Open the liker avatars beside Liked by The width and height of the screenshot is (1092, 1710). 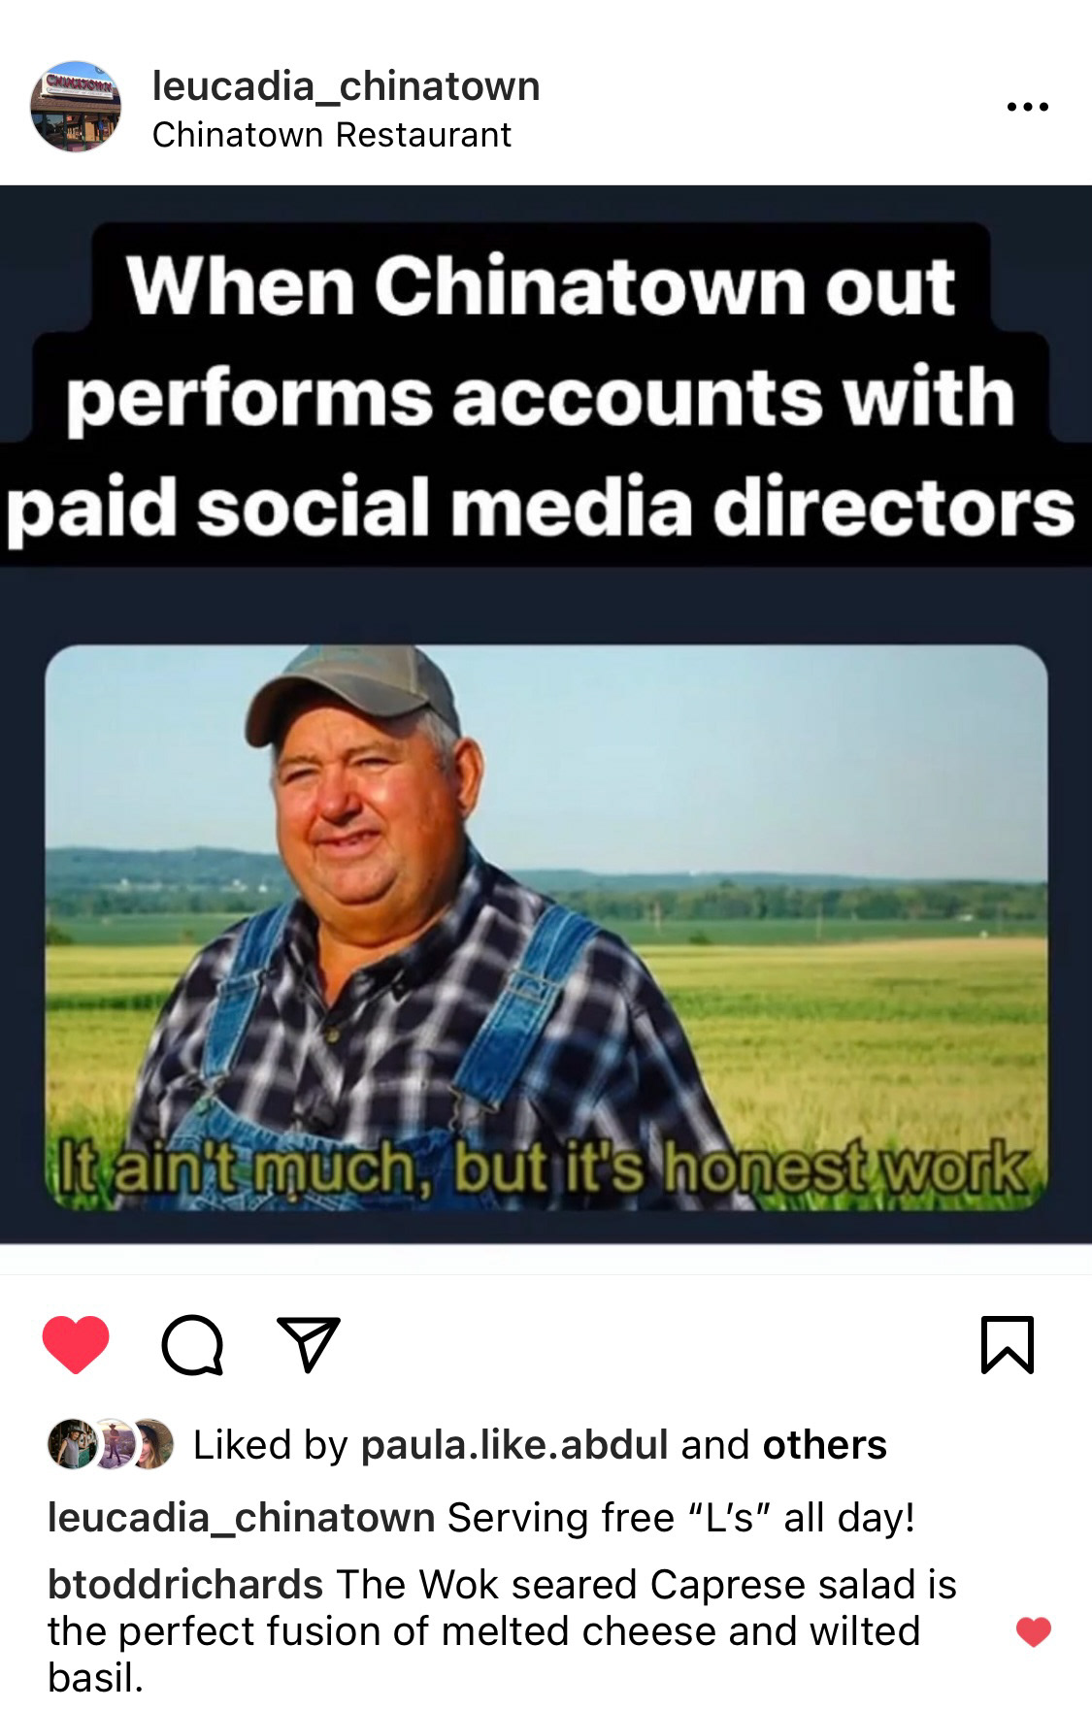click(x=110, y=1444)
